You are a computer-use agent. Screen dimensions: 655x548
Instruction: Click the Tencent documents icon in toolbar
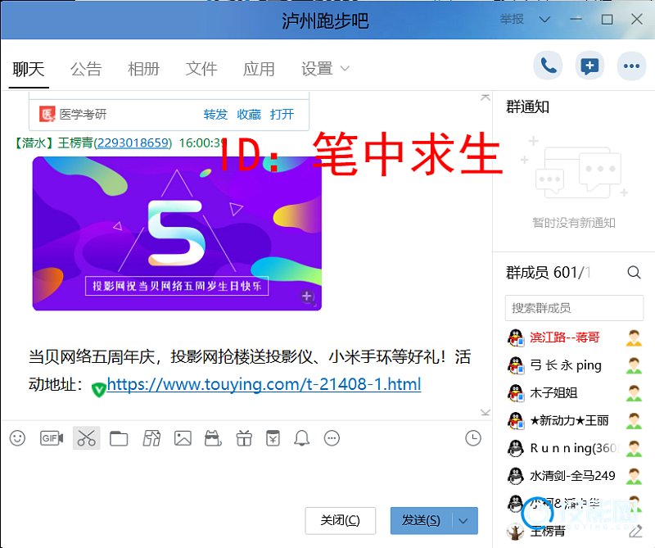151,438
